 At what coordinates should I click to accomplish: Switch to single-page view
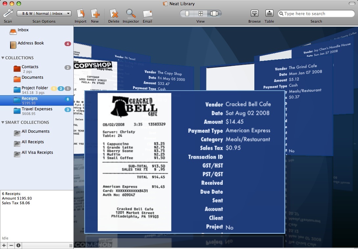click(x=187, y=14)
